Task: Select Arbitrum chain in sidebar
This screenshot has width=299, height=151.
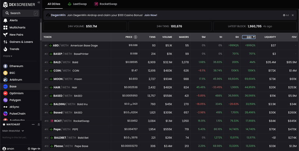Action: [x=16, y=80]
